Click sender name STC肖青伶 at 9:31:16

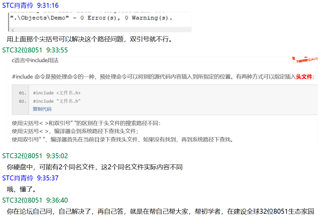click(x=18, y=5)
